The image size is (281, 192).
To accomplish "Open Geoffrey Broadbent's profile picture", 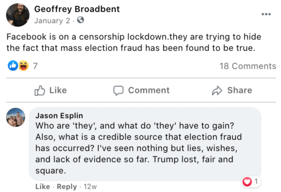I will click(18, 15).
